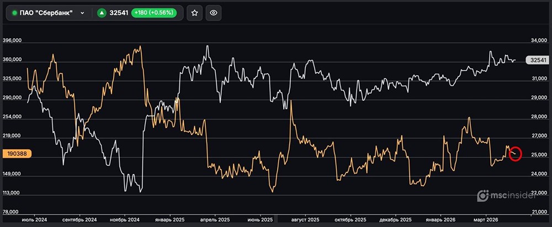Image resolution: width=552 pixels, height=227 pixels.
Task: Toggle chart visibility with eye icon
Action: pyautogui.click(x=213, y=13)
